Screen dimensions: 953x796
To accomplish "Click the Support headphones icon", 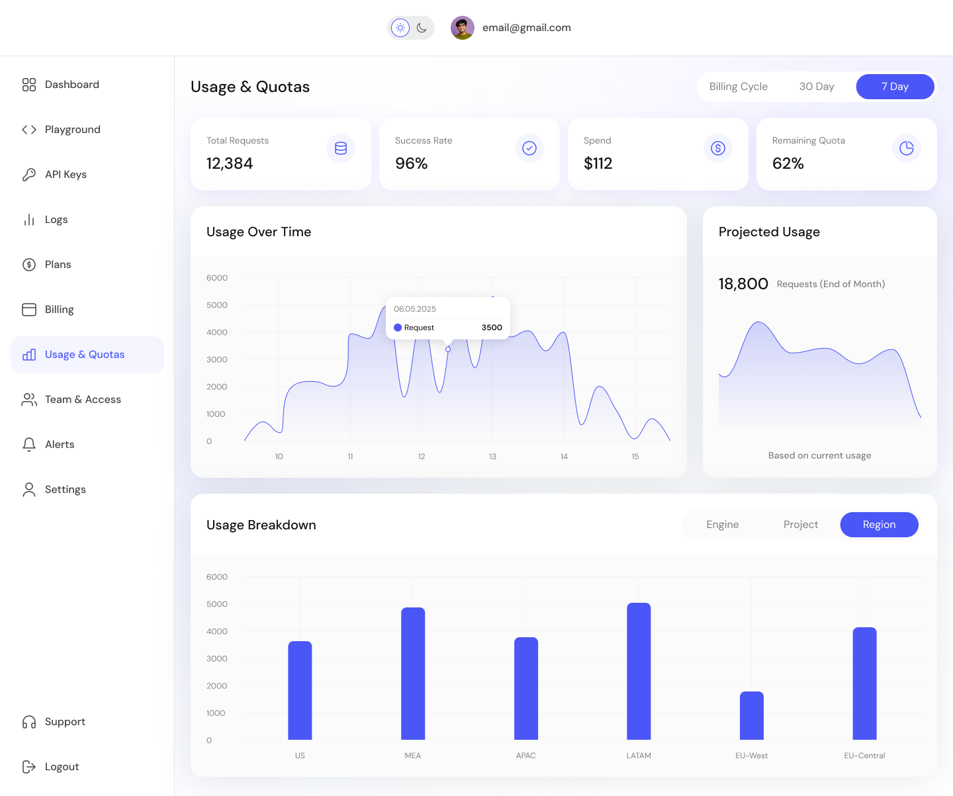I will (29, 722).
